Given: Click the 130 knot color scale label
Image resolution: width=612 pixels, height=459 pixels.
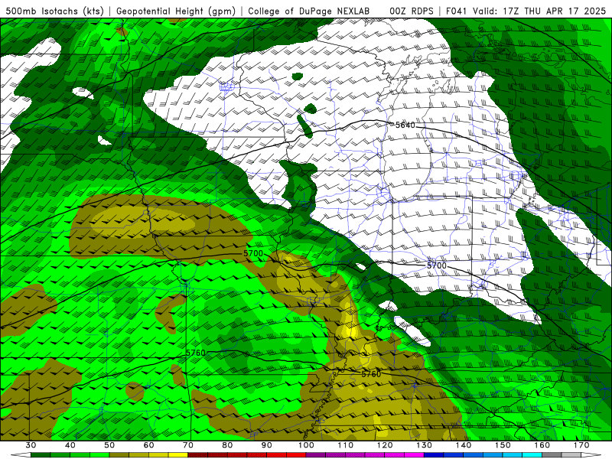Looking at the screenshot, I should [x=424, y=445].
